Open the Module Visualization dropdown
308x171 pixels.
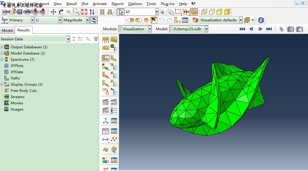click(x=150, y=29)
